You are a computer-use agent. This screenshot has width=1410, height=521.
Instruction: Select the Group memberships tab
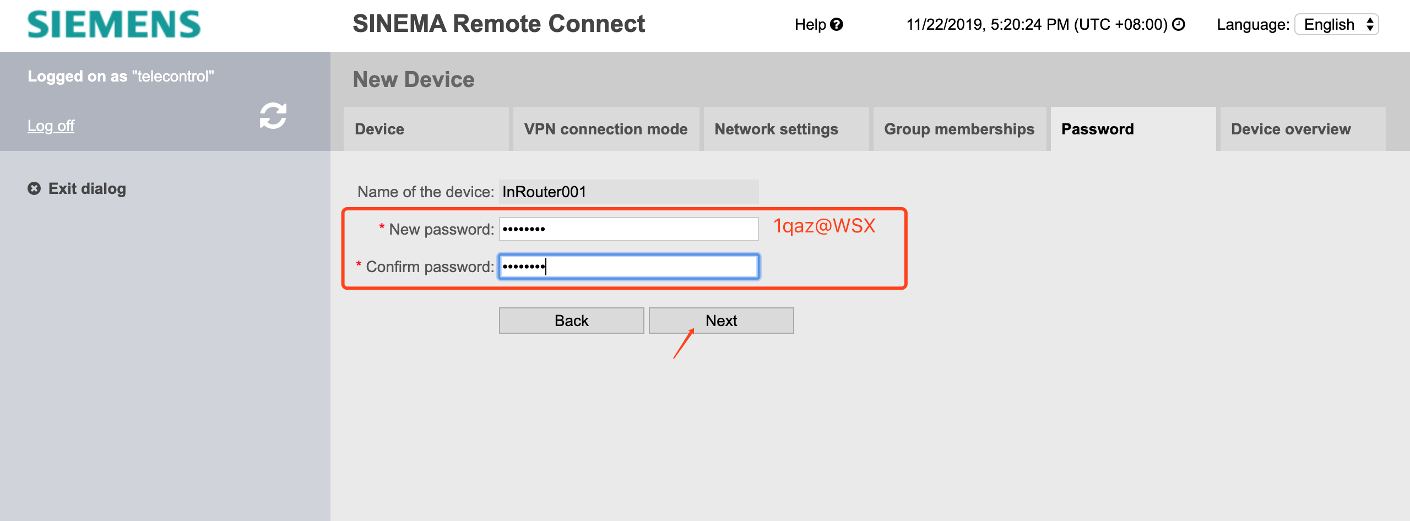959,129
